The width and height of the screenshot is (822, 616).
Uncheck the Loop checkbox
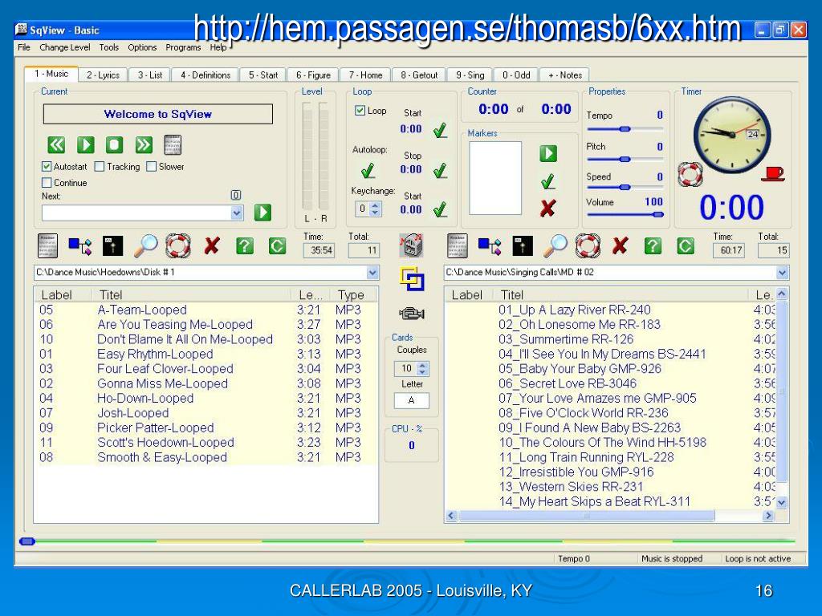360,111
